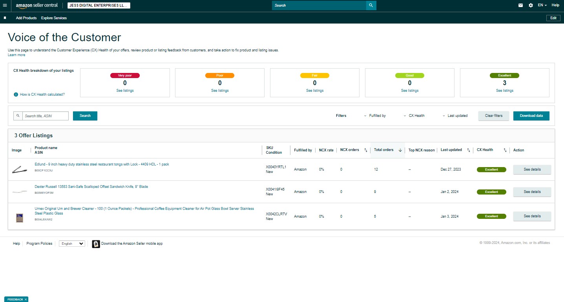The height and width of the screenshot is (302, 564).
Task: Click Program Policies footer link
Action: pyautogui.click(x=39, y=244)
